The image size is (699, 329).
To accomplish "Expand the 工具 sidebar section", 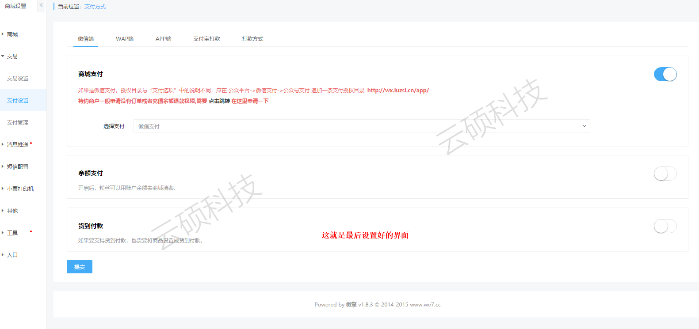I will point(12,233).
